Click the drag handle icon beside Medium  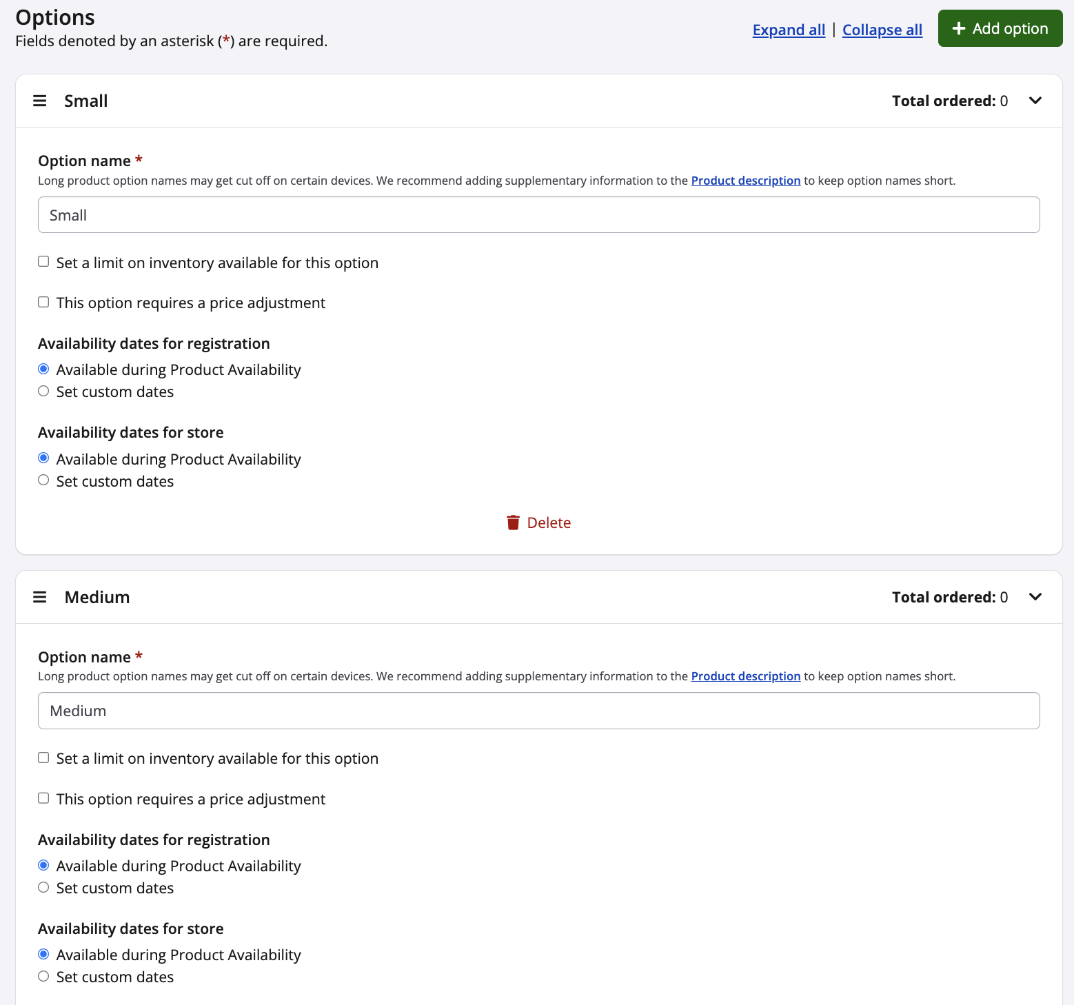tap(40, 598)
